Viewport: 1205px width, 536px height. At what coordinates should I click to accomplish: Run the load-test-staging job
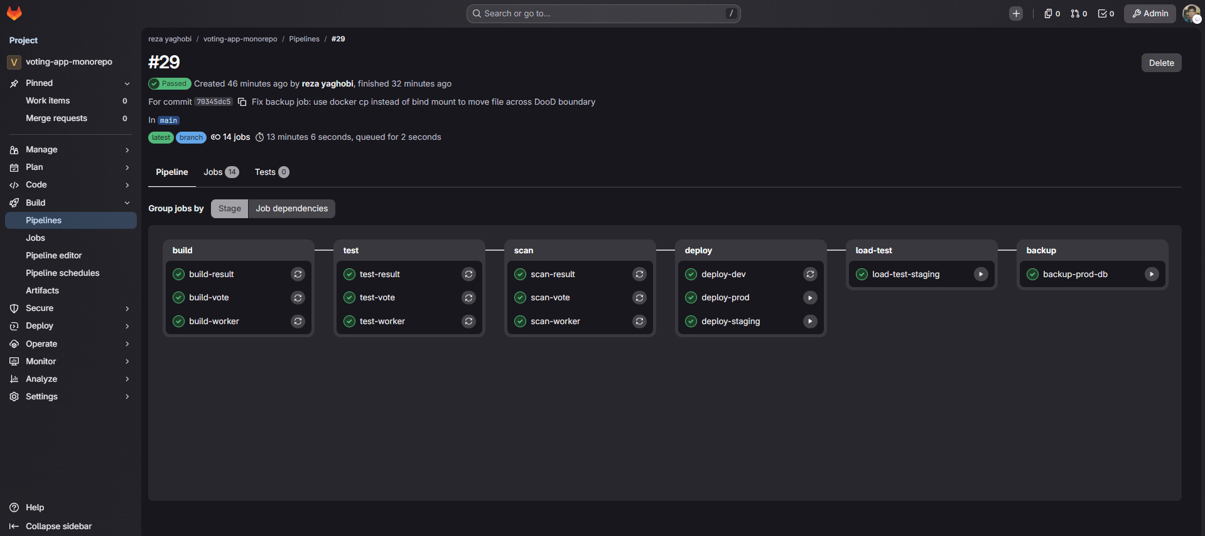(x=981, y=274)
